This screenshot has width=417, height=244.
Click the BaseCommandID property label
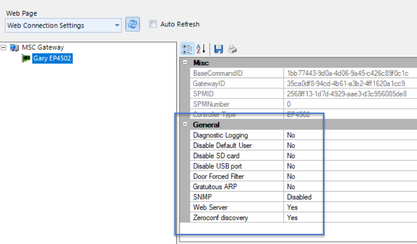tap(218, 73)
